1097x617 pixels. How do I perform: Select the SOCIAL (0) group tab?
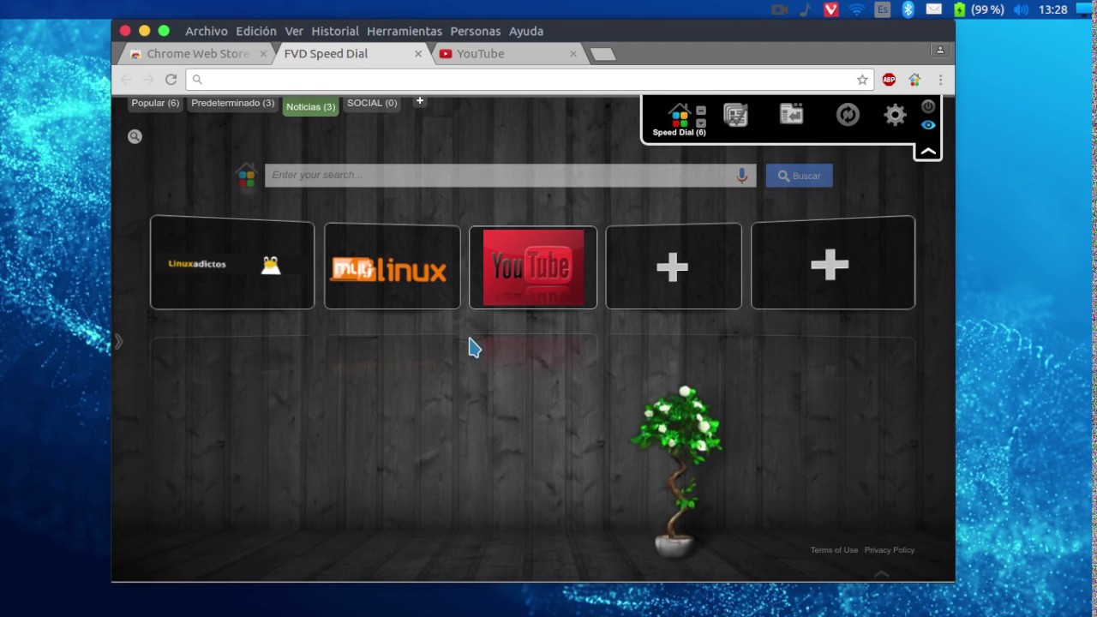[372, 104]
